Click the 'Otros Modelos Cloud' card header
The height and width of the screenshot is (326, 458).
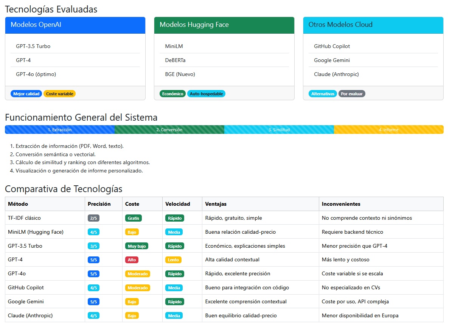373,25
